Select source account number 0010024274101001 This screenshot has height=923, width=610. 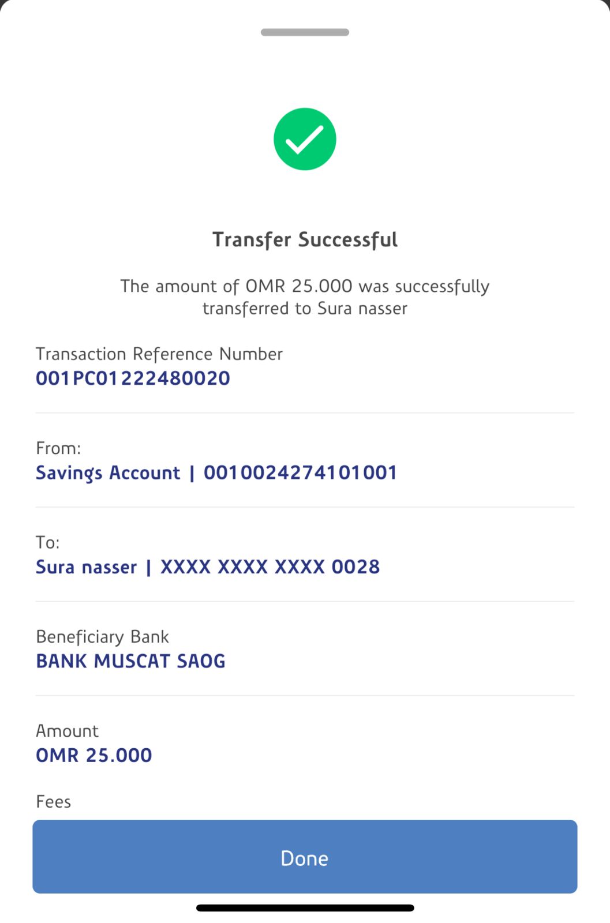tap(300, 473)
